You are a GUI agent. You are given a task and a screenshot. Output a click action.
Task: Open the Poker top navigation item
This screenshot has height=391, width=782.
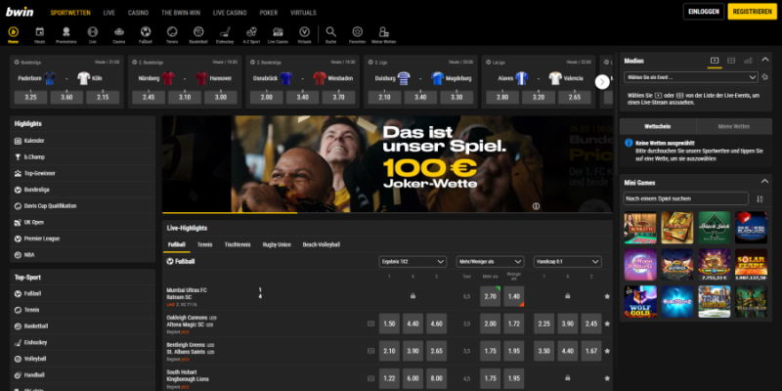pyautogui.click(x=268, y=13)
